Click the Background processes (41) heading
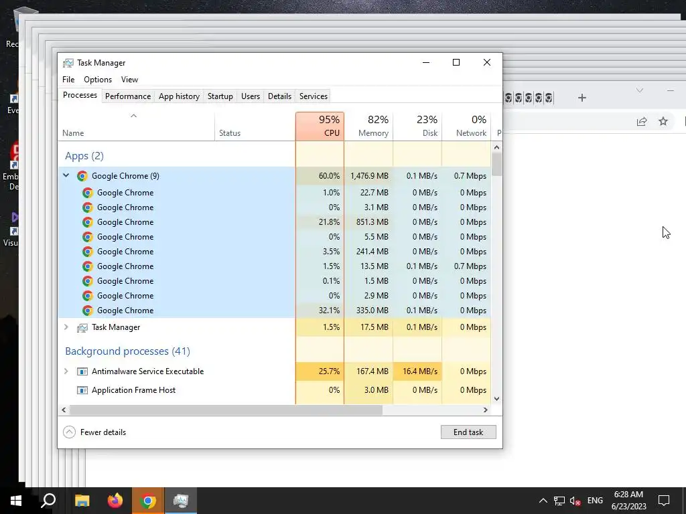 [x=127, y=351]
